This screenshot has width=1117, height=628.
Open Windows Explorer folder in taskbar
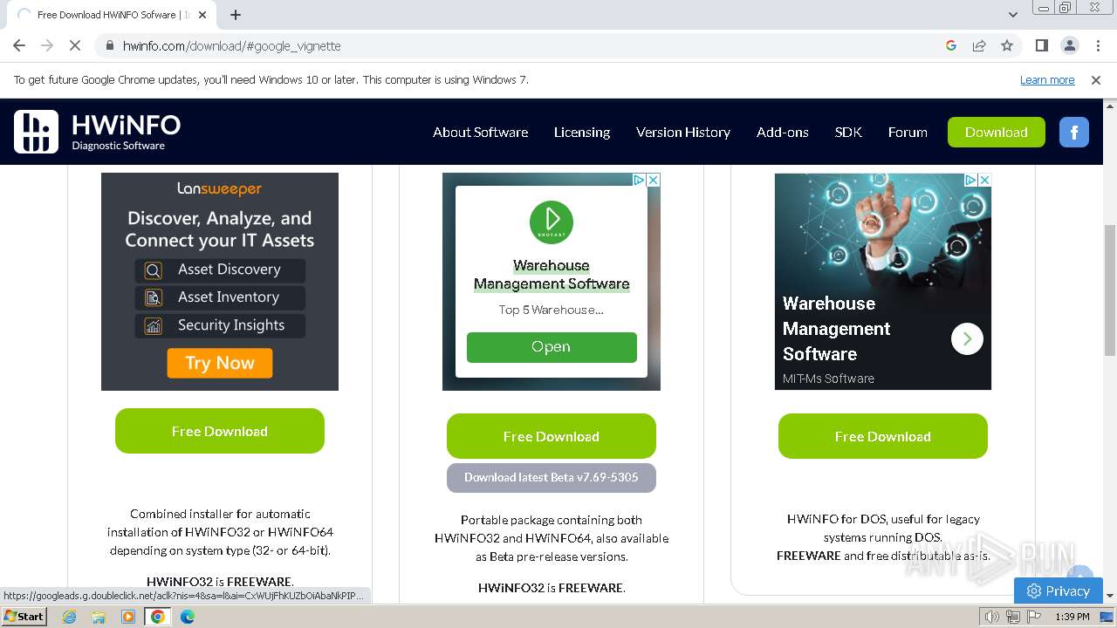99,617
